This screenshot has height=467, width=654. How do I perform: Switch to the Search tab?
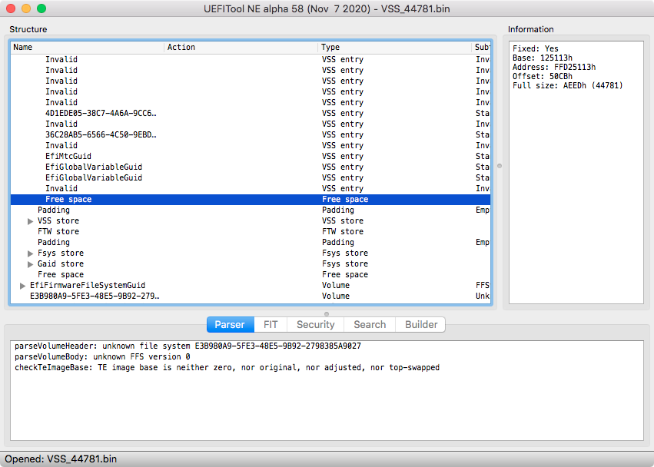pyautogui.click(x=370, y=324)
